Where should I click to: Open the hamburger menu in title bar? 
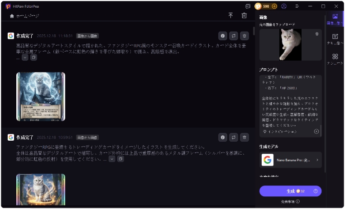[x=297, y=6]
